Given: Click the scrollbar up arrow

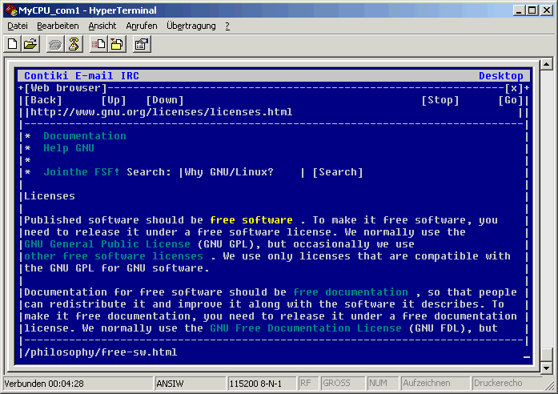Looking at the screenshot, I should 547,64.
